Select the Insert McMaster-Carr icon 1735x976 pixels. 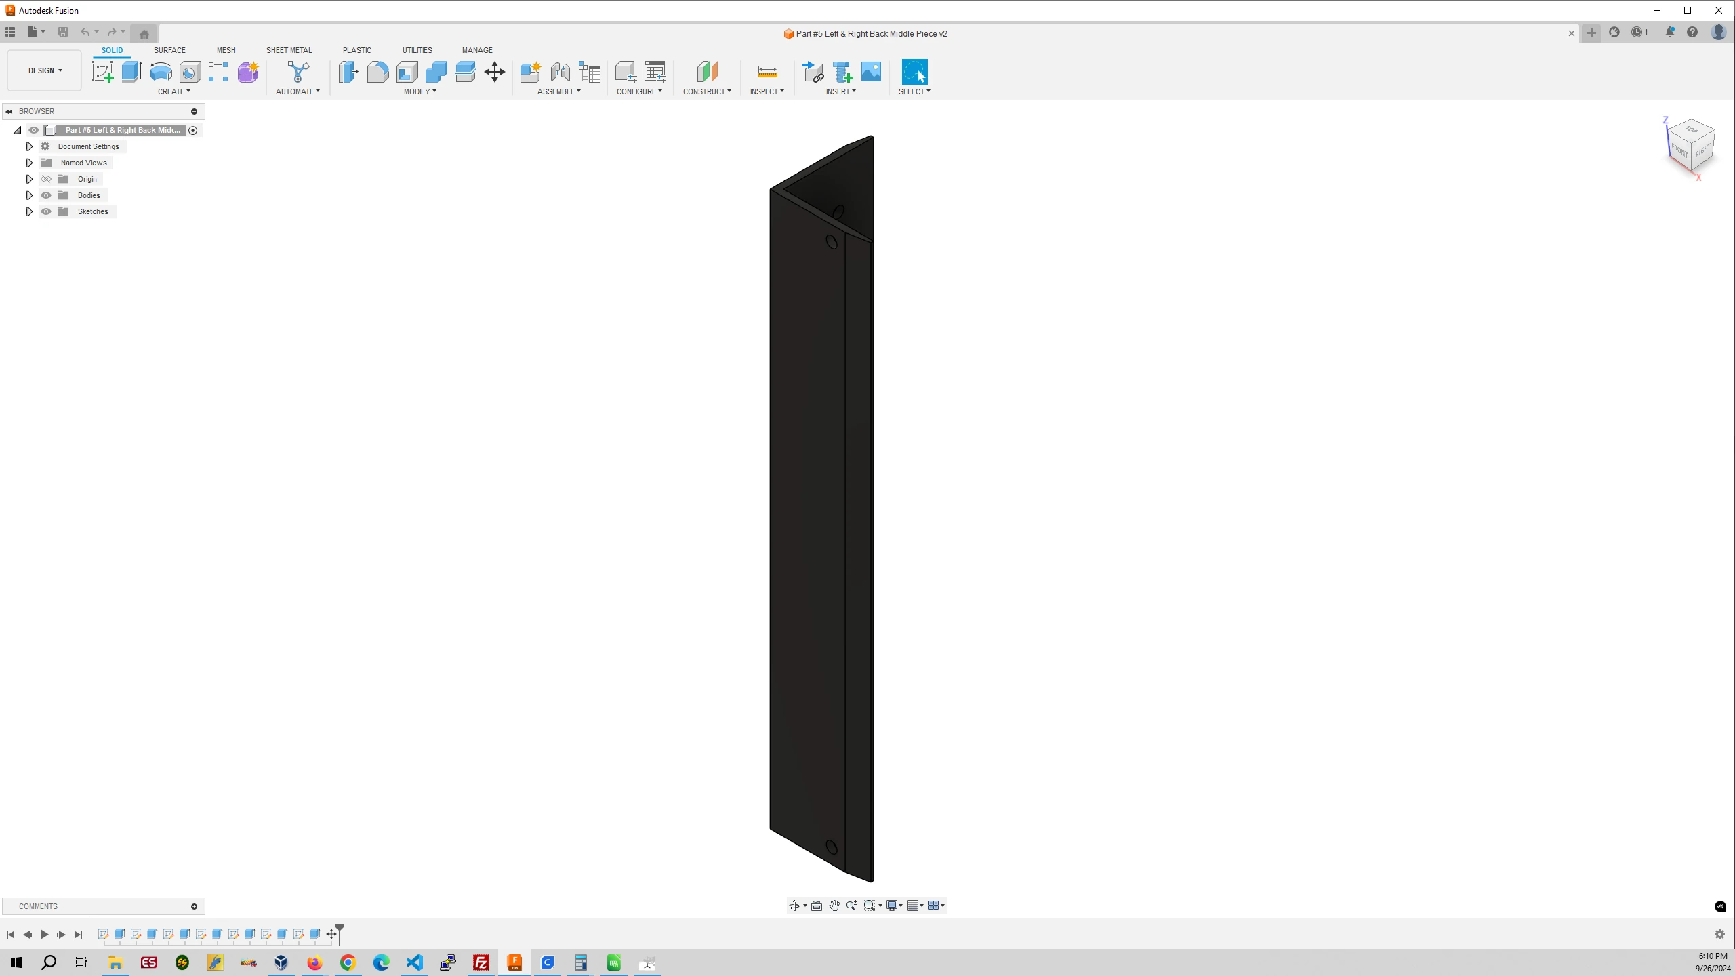click(x=842, y=71)
